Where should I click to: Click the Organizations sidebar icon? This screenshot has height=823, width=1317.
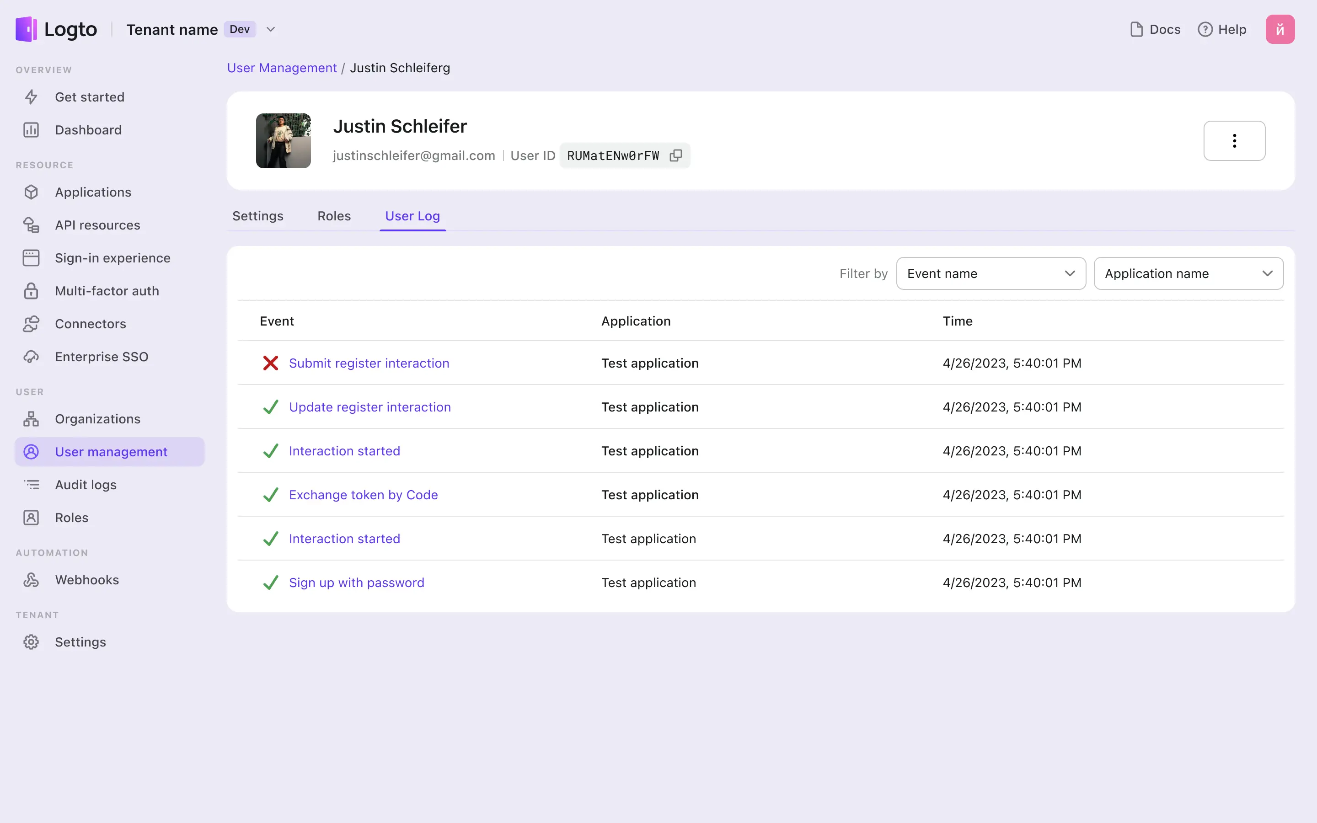pyautogui.click(x=32, y=418)
